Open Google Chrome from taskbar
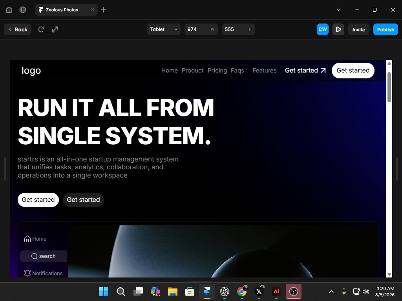402x301 pixels. point(242,292)
